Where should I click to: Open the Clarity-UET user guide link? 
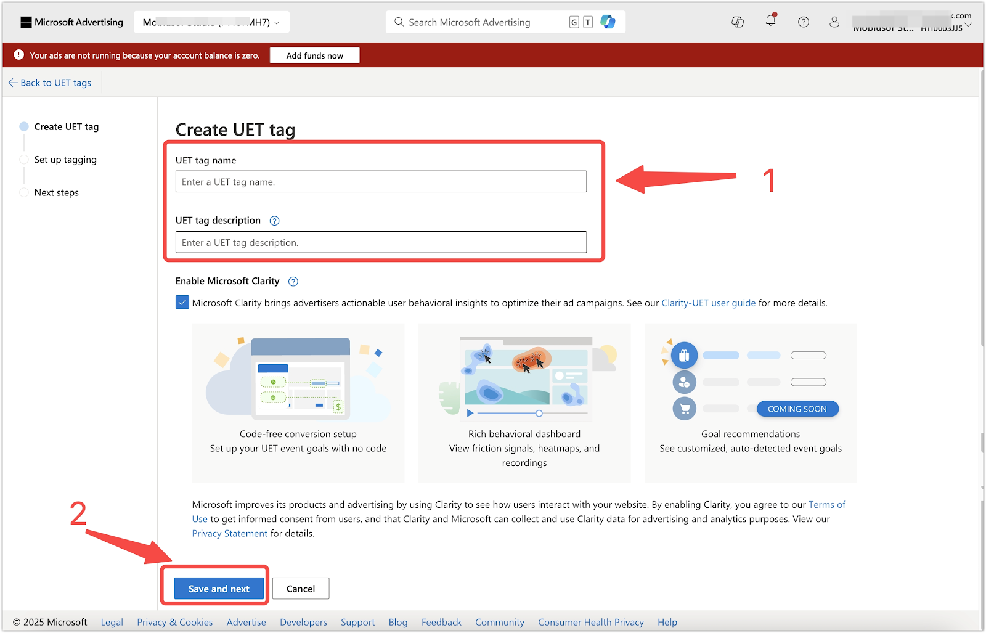[709, 303]
